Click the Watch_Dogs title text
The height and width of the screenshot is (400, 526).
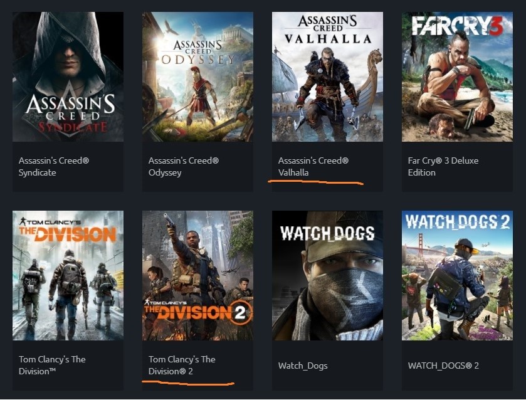303,366
